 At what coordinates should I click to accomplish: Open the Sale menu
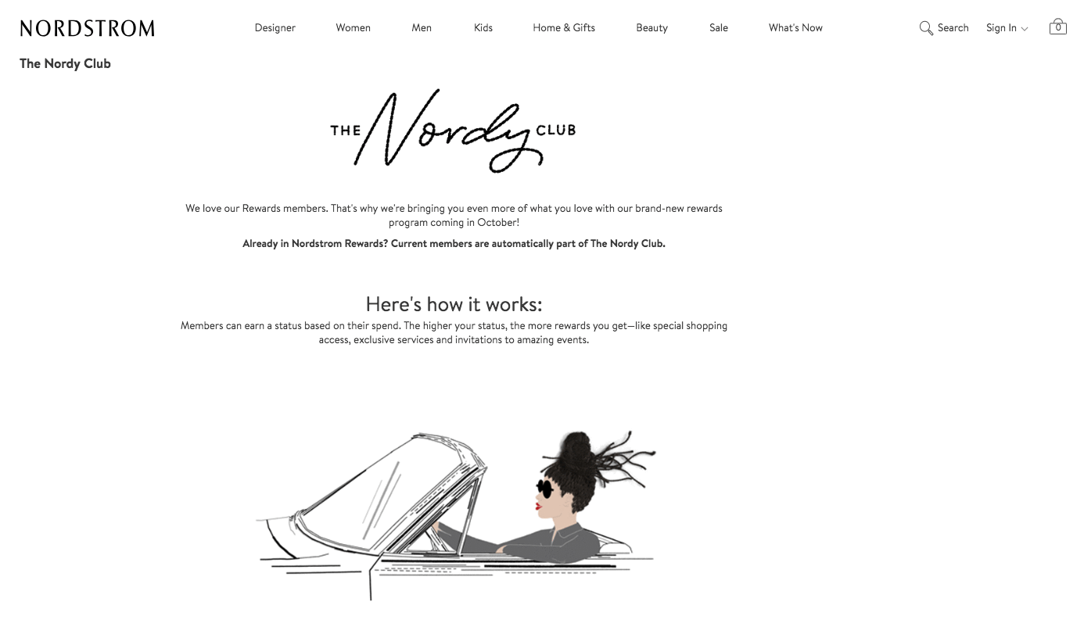(x=719, y=28)
